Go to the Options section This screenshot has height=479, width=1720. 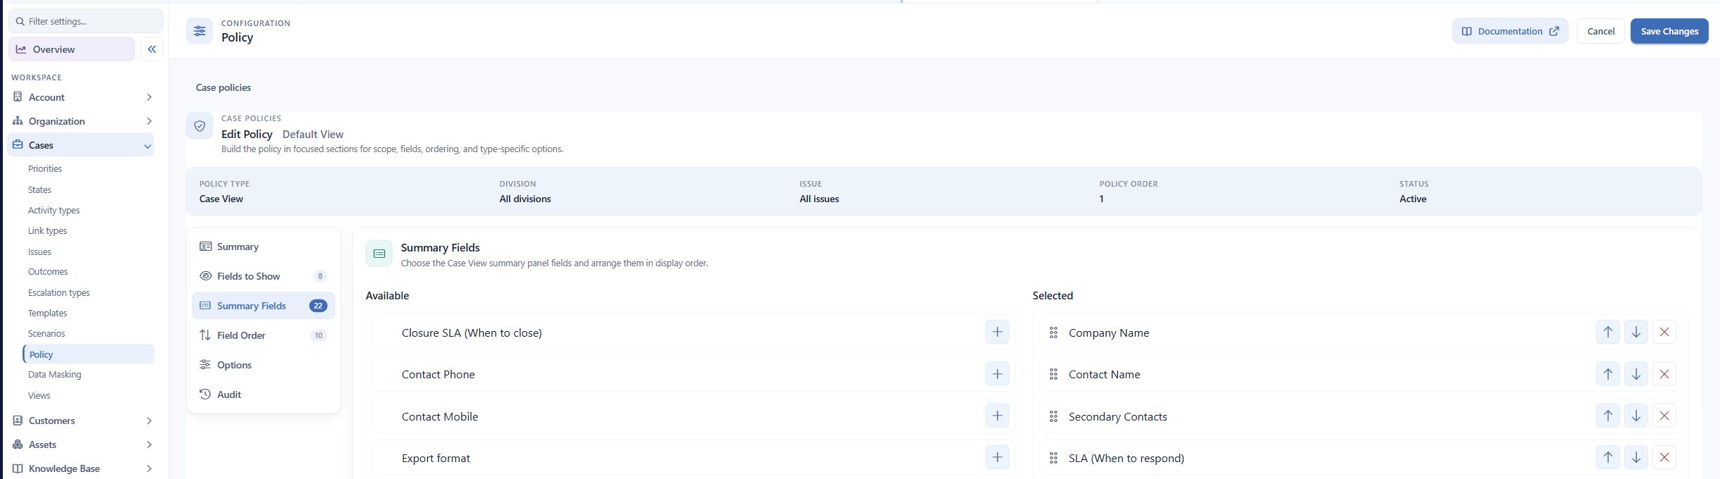tap(263, 365)
